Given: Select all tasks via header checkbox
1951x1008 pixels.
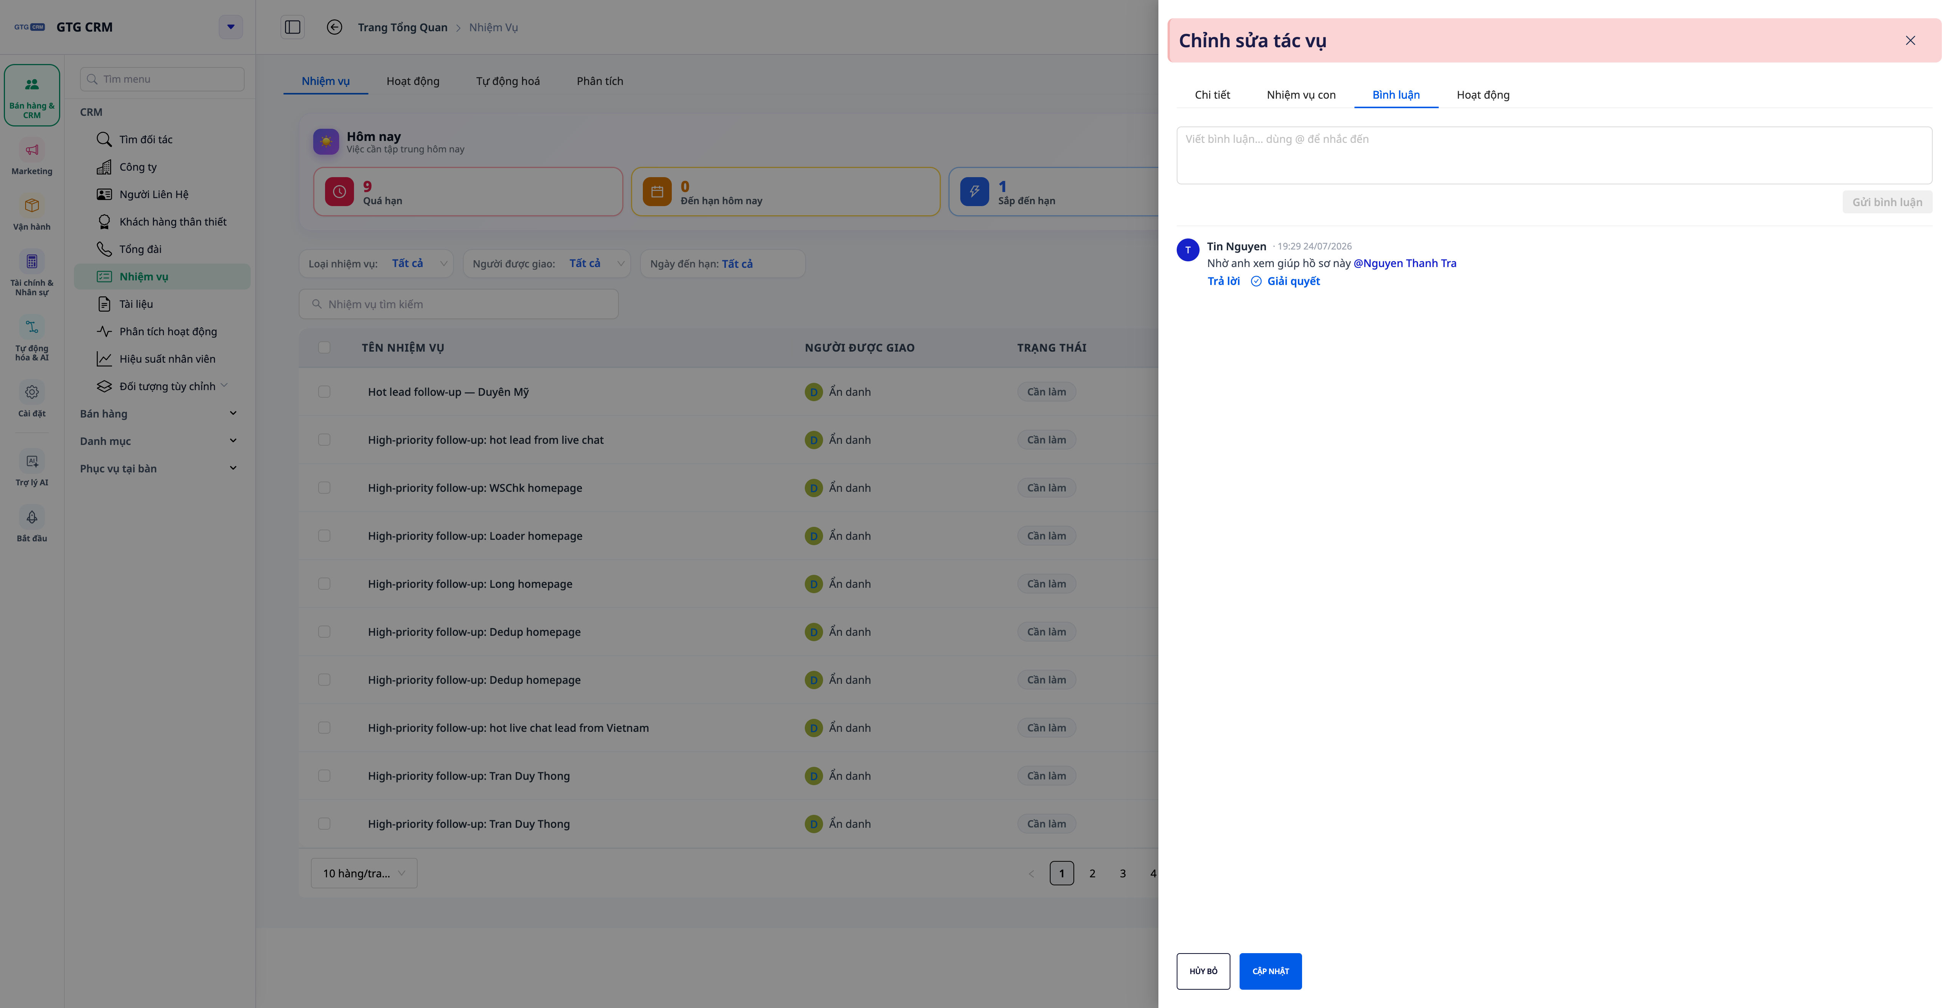Looking at the screenshot, I should pos(324,347).
